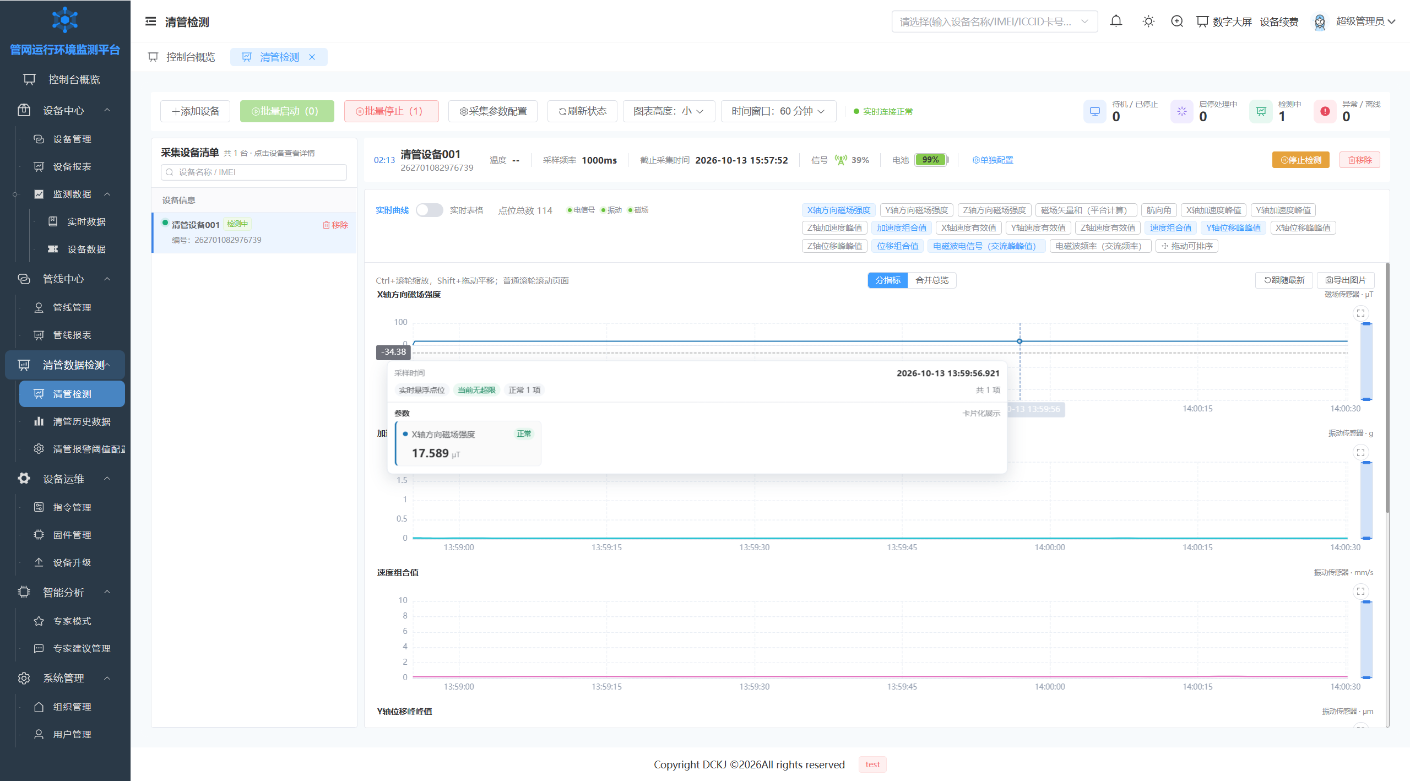Expand the 速度组合值 chart to fullscreen
The height and width of the screenshot is (781, 1410).
click(1360, 591)
